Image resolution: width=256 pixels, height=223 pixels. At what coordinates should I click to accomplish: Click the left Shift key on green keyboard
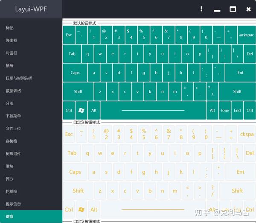(78, 91)
